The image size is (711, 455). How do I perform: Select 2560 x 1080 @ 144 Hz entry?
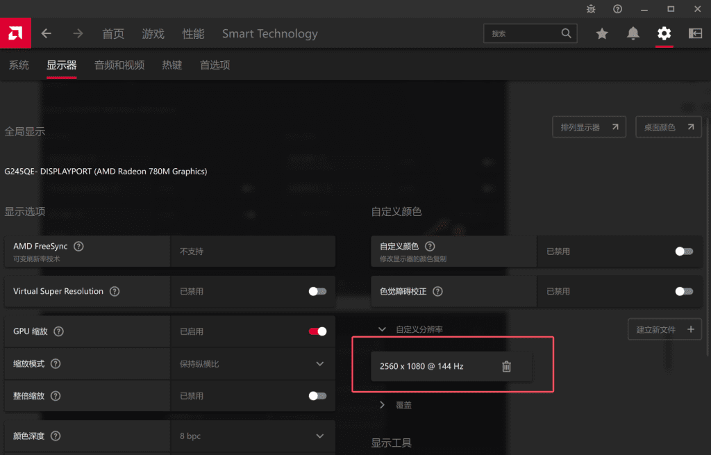tap(451, 366)
